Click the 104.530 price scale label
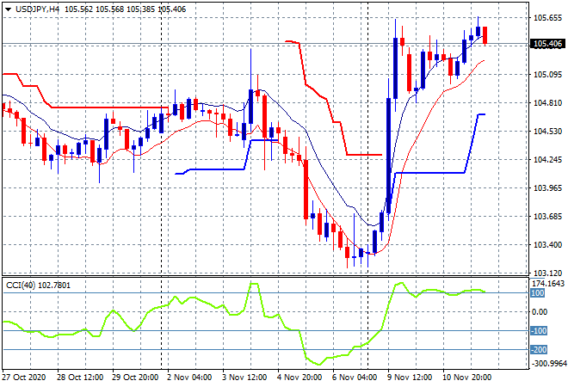 point(547,131)
